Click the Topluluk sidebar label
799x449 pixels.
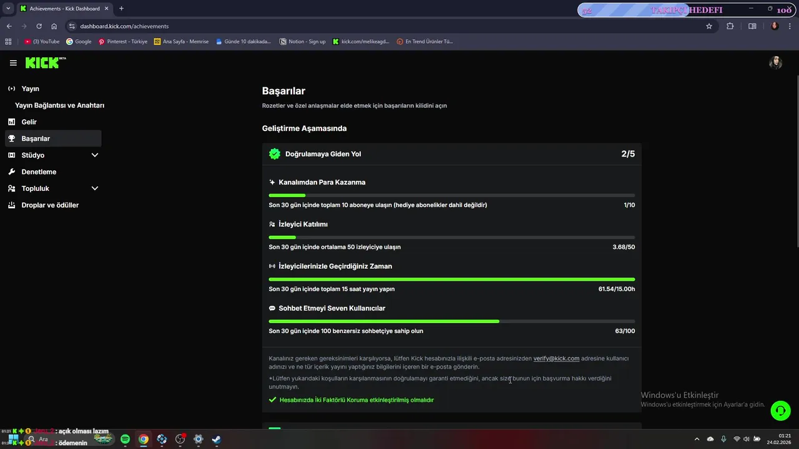[x=36, y=188]
